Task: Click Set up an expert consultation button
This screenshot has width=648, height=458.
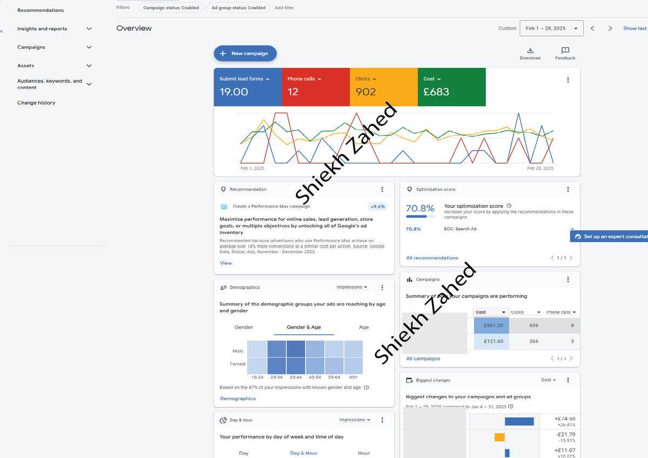Action: coord(609,236)
